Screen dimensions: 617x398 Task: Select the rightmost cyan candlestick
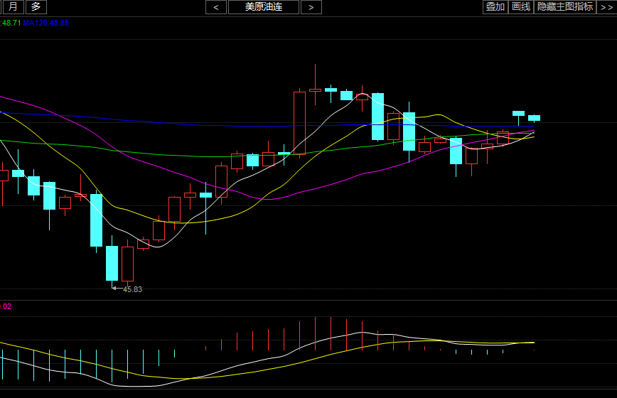534,118
